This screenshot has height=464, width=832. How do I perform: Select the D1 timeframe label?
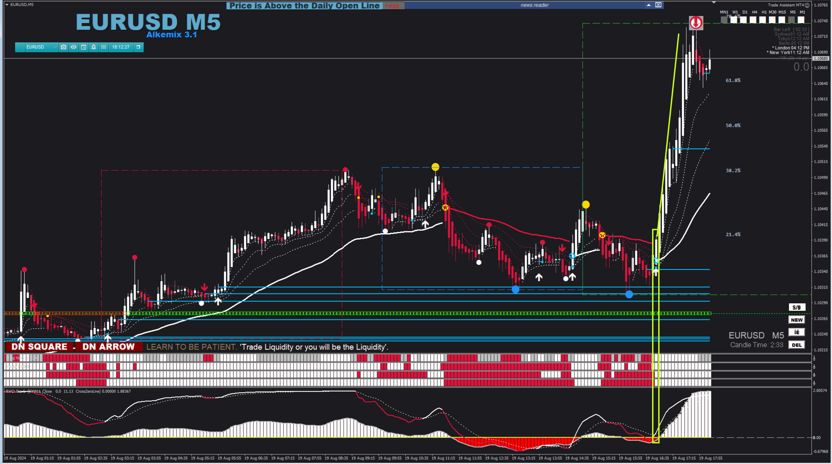point(745,12)
